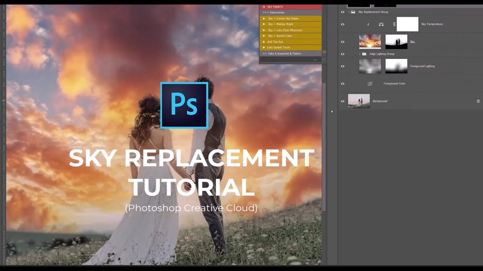Expand the Edge Lighting Group
Screen dimensions: 483x271
tap(360, 54)
